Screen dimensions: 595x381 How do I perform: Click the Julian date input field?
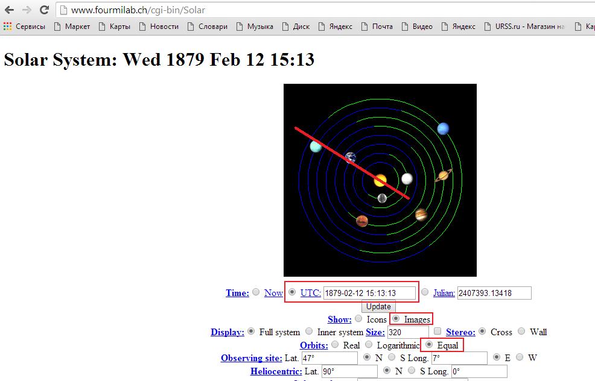494,293
